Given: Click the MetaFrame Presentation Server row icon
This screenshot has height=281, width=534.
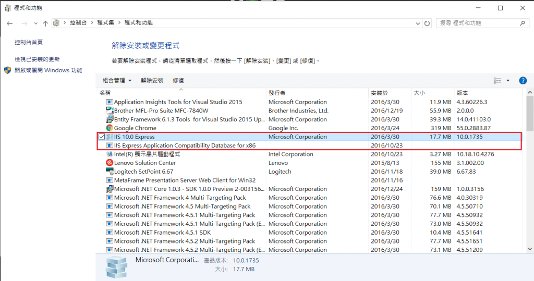Looking at the screenshot, I should click(110, 180).
